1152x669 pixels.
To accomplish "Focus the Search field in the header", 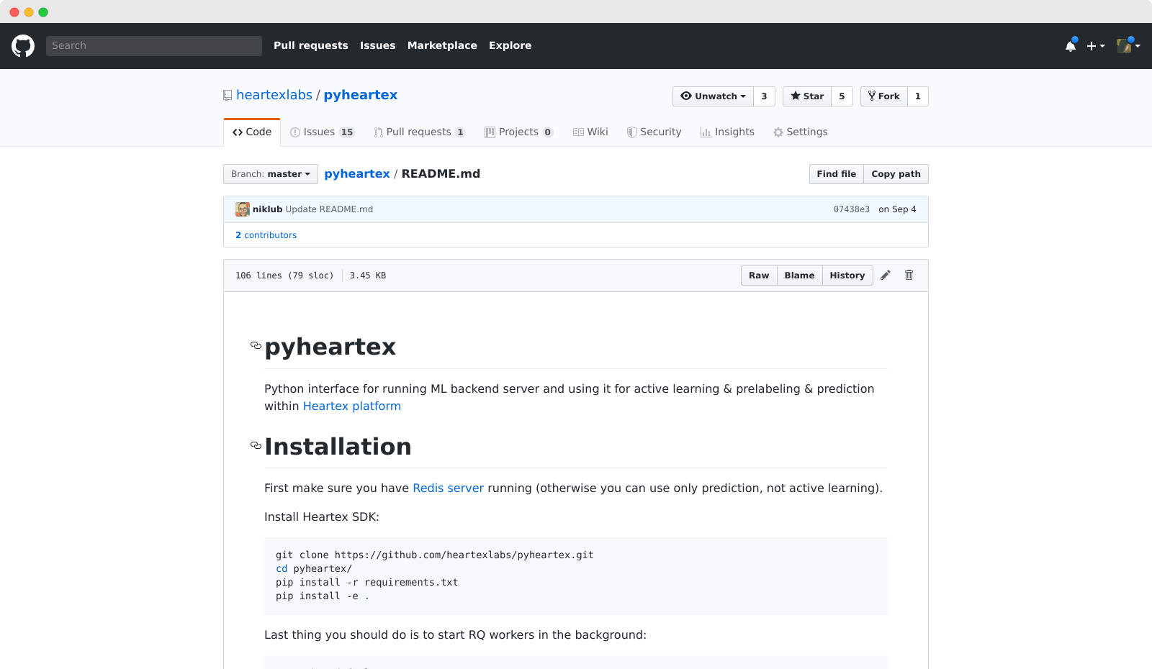I will [x=154, y=46].
